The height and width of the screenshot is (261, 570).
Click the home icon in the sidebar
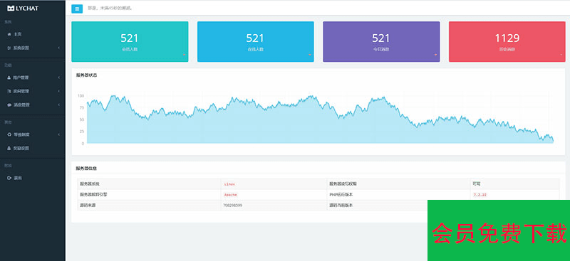(x=9, y=34)
